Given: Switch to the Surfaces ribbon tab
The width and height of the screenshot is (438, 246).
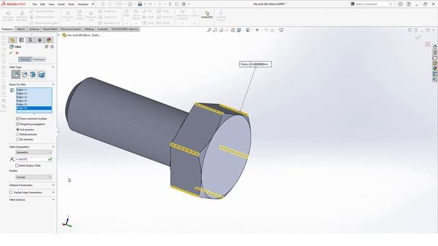Looking at the screenshot, I should (x=34, y=29).
